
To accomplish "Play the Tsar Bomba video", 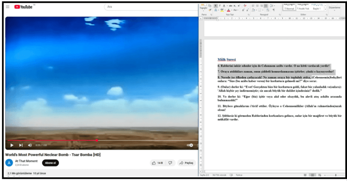I will coord(12,145).
